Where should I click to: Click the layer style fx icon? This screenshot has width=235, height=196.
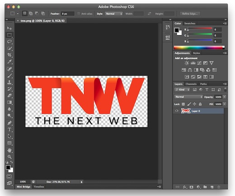(x=185, y=187)
